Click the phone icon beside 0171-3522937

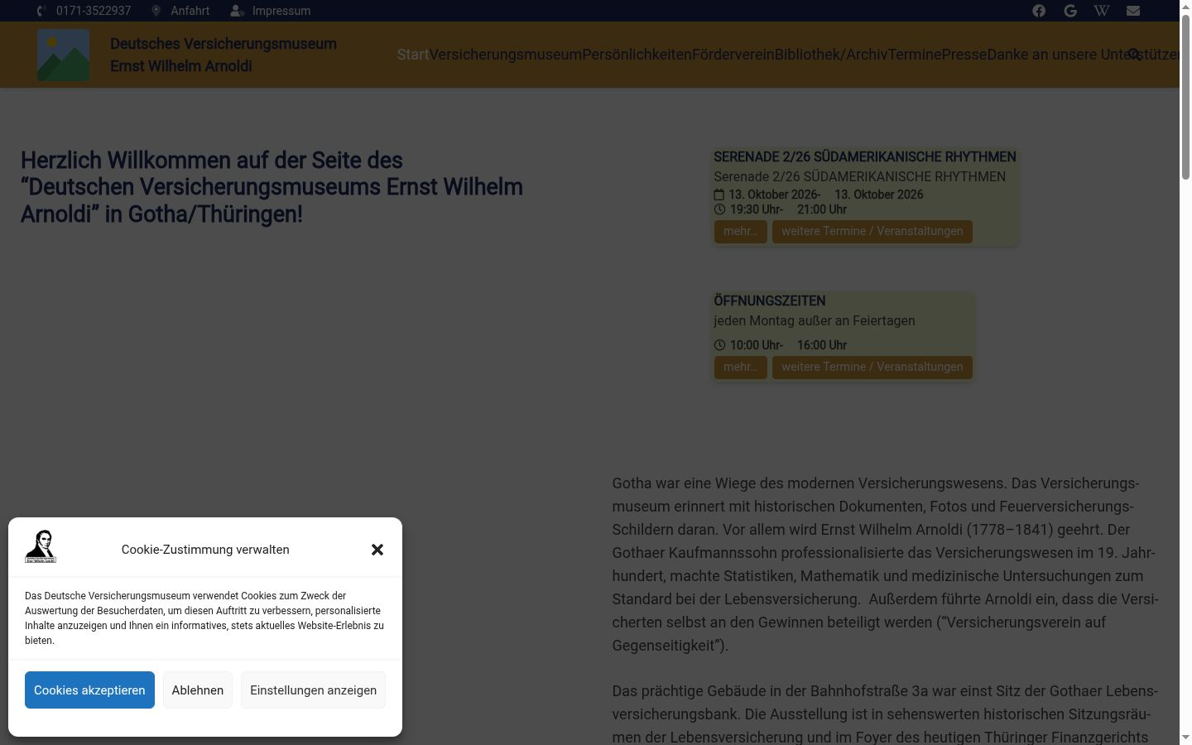[x=42, y=11]
